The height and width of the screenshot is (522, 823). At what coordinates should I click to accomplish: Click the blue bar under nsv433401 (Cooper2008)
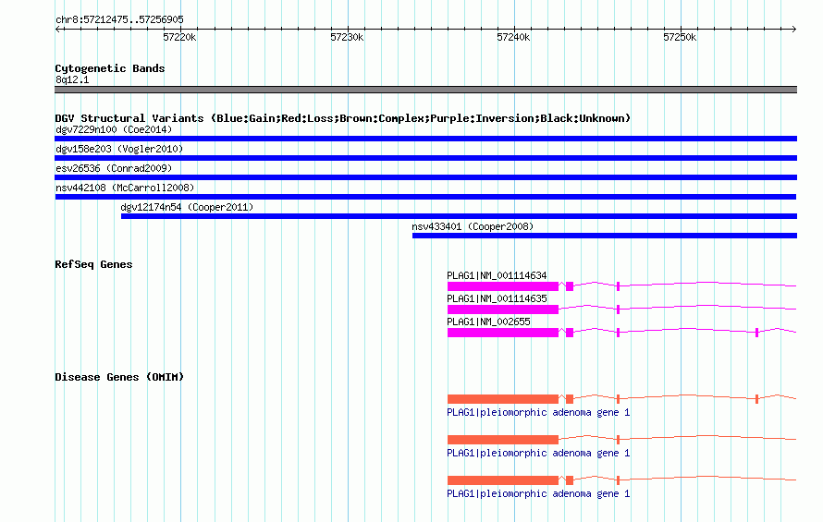tap(605, 236)
